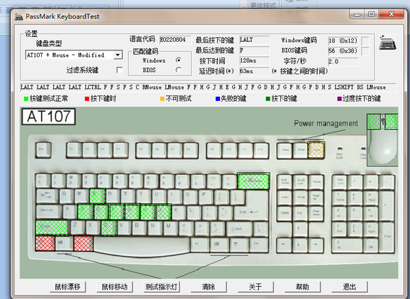Click the right mouse button on the mouse image
Viewport: 410px width, 299px height.
pyautogui.click(x=392, y=122)
